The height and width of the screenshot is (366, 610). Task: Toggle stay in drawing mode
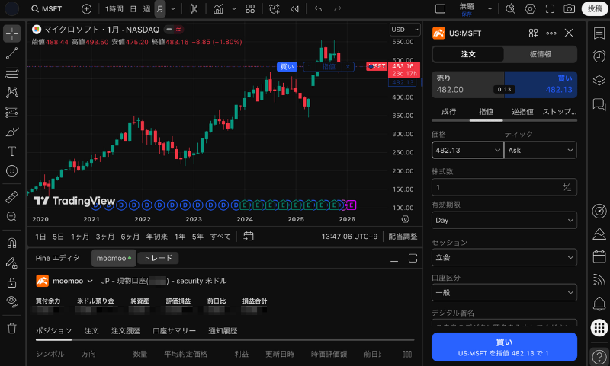[12, 263]
